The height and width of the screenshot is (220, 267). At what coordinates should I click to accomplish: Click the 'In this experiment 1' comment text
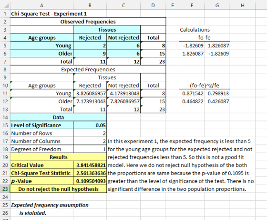coord(181,165)
